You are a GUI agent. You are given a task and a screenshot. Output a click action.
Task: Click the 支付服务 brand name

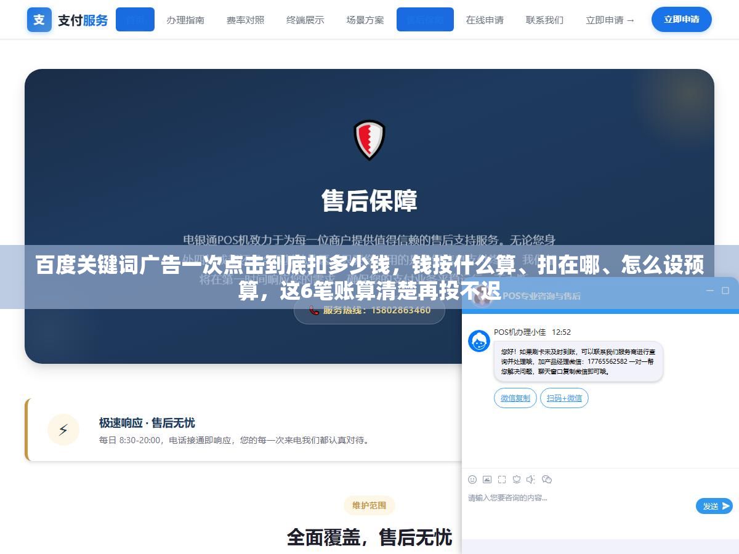click(x=83, y=20)
